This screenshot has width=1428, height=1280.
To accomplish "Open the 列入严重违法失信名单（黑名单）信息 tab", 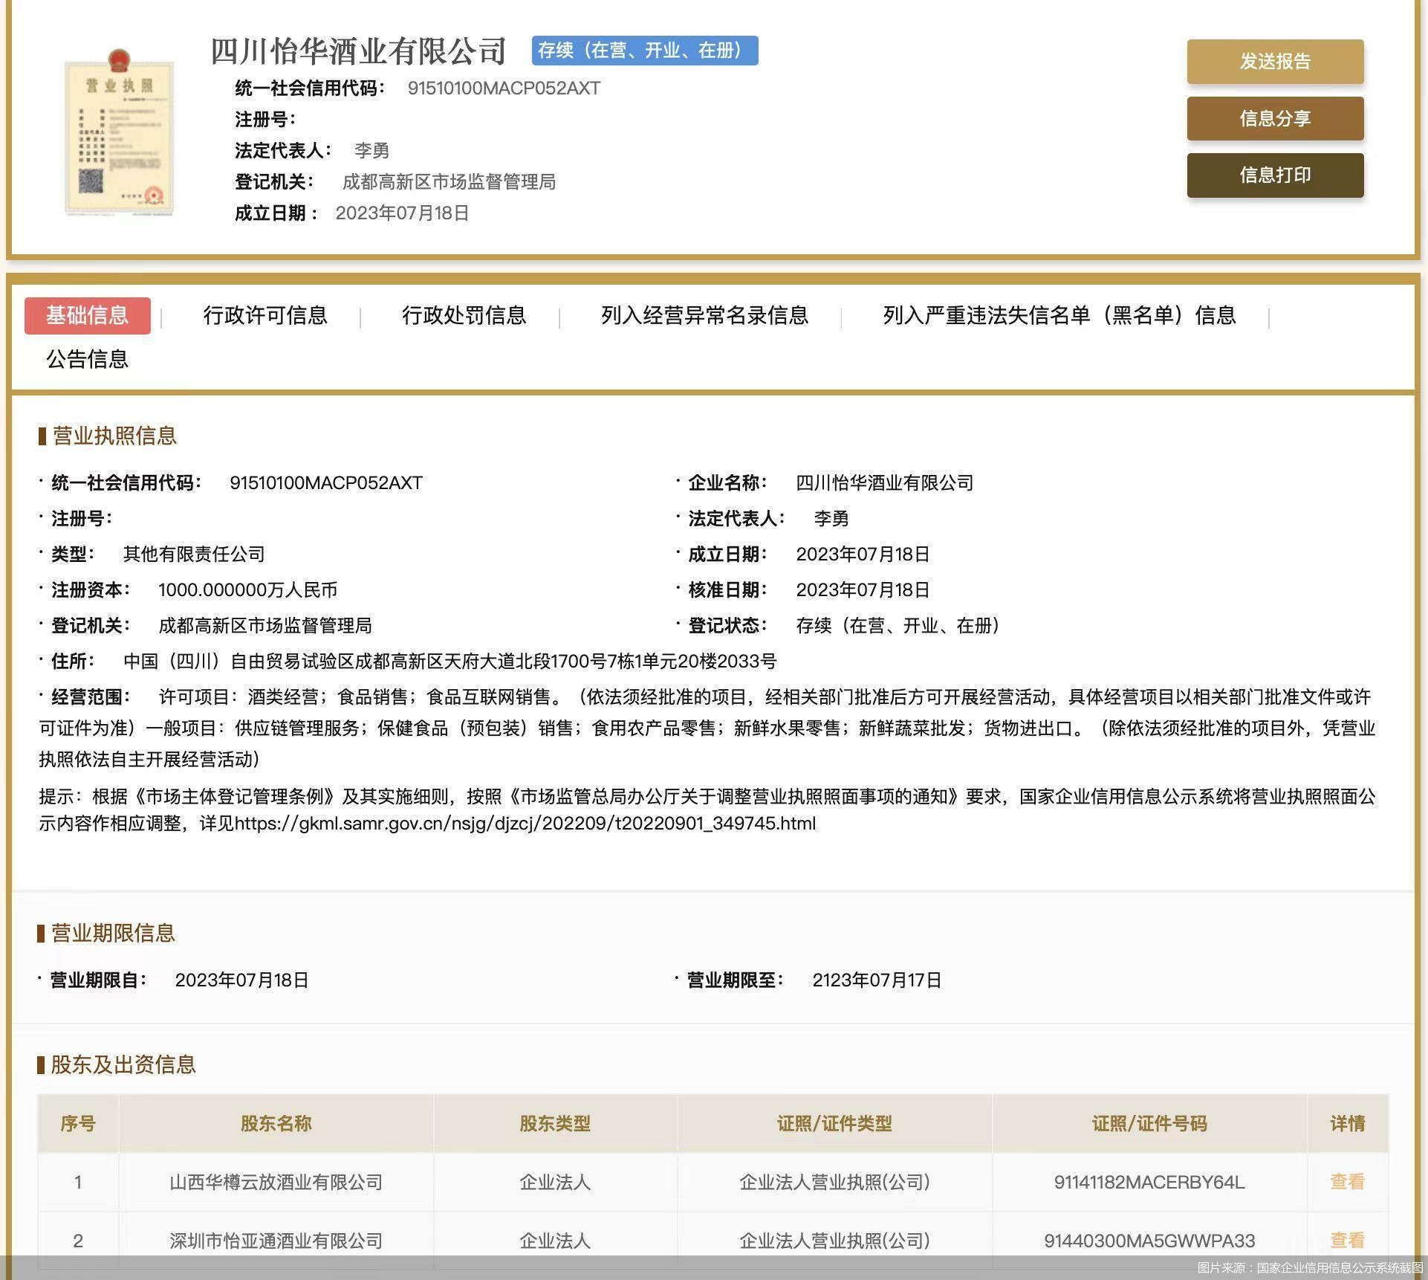I will (1057, 316).
